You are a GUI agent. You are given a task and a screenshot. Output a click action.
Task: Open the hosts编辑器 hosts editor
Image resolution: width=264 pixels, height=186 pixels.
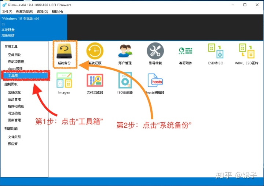click(155, 83)
